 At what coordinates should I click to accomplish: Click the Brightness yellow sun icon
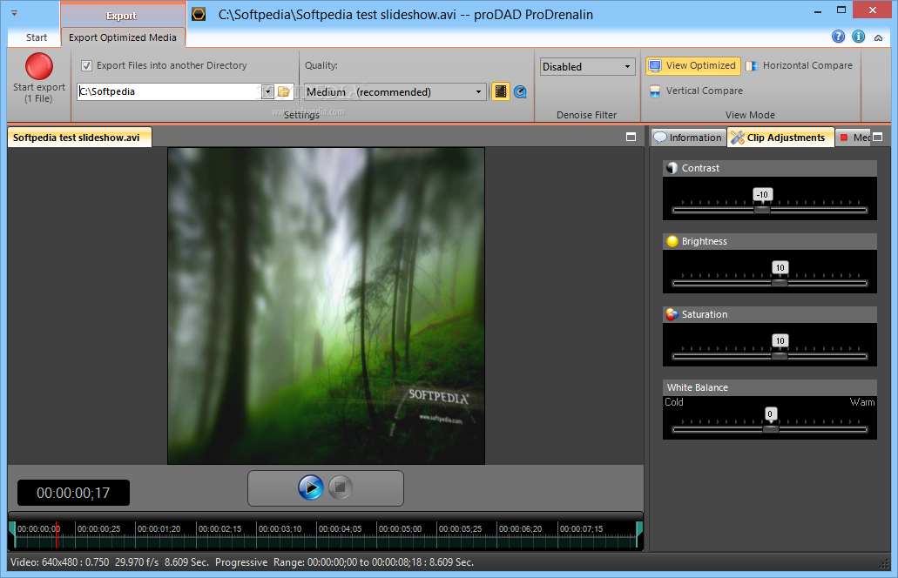click(x=672, y=241)
